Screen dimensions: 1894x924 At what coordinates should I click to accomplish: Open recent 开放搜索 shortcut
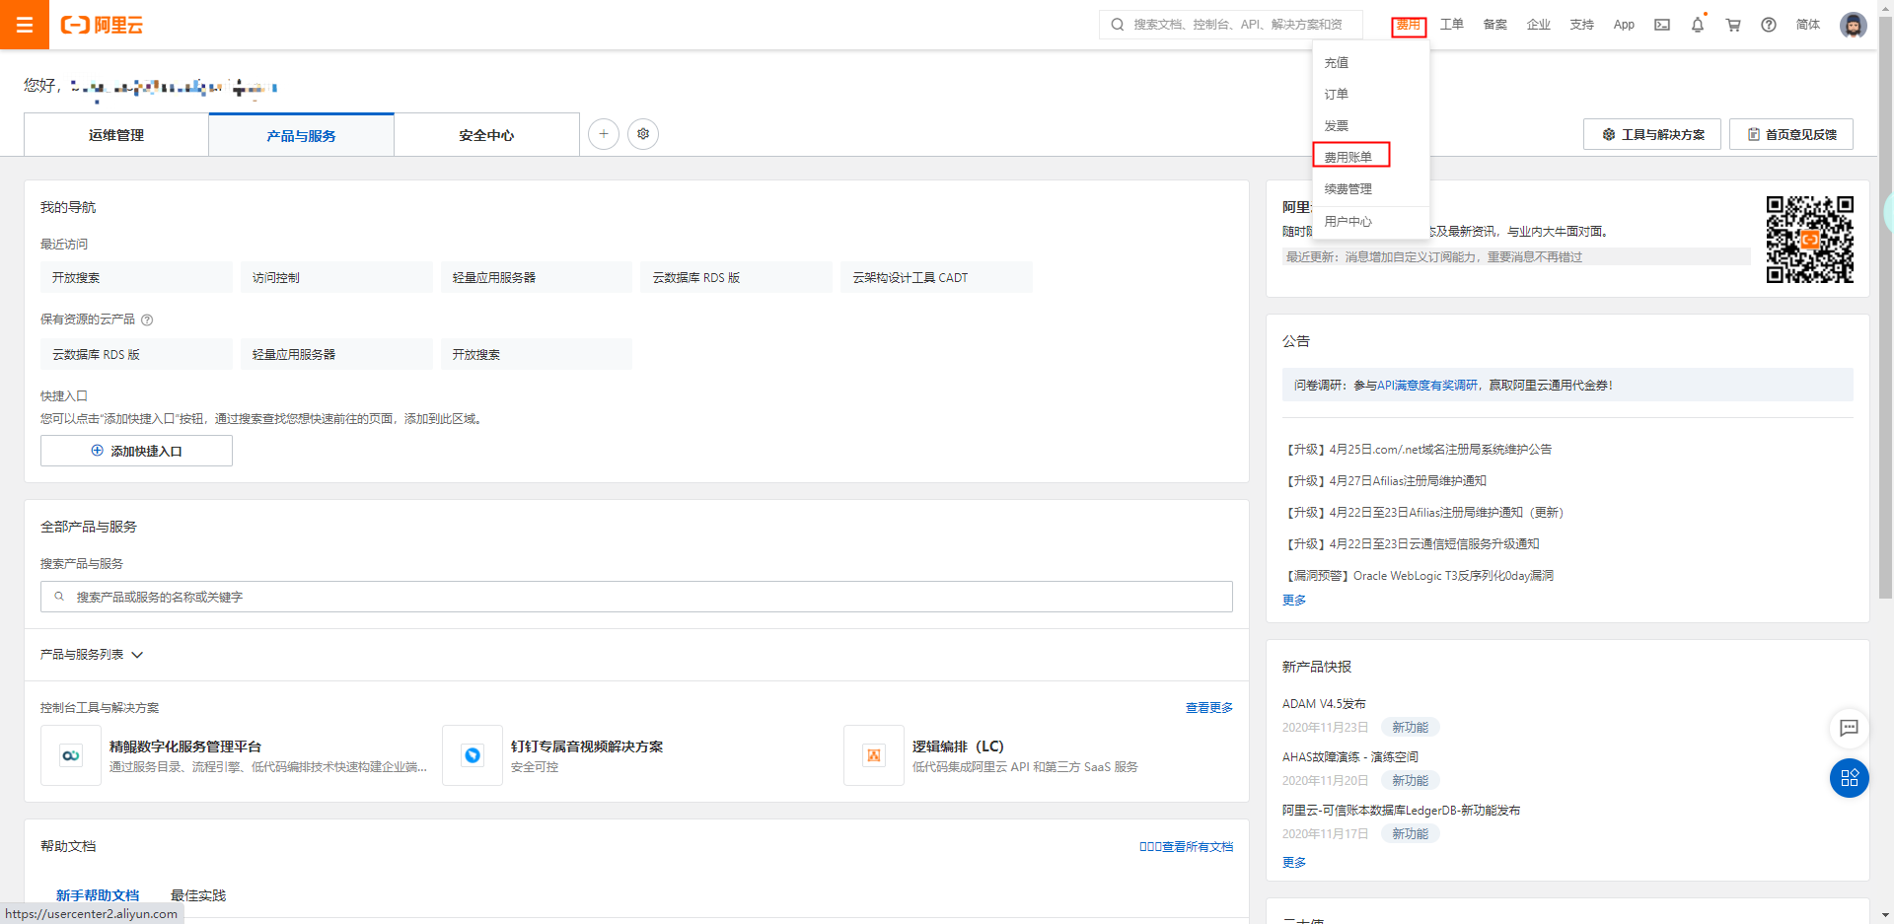pos(136,277)
